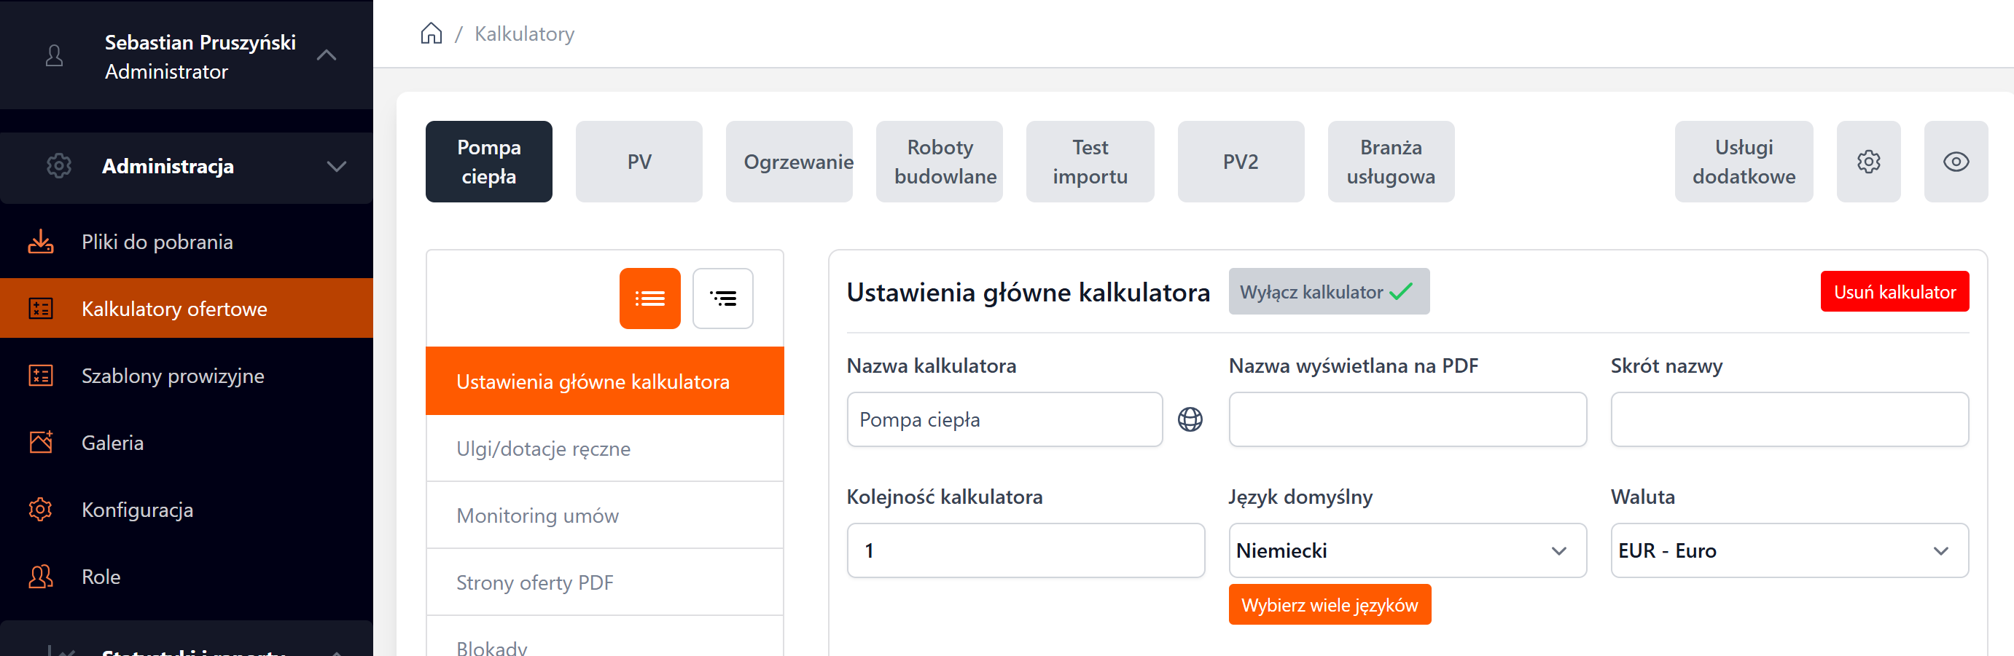2014x656 pixels.
Task: Open Pliki do pobrania download section
Action: coord(157,242)
